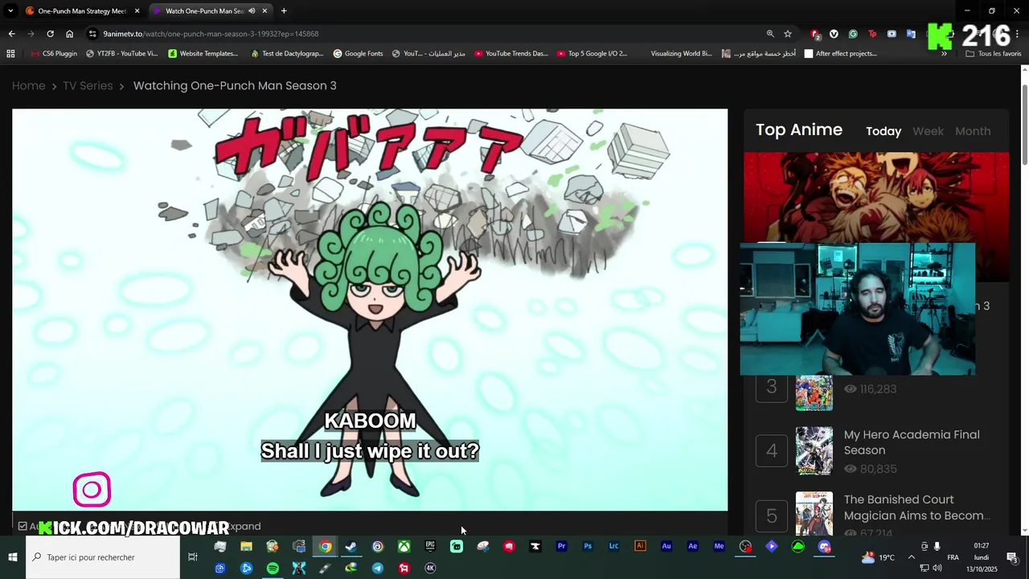Open Task View on taskbar
Screen dimensions: 1029x579
click(x=193, y=557)
